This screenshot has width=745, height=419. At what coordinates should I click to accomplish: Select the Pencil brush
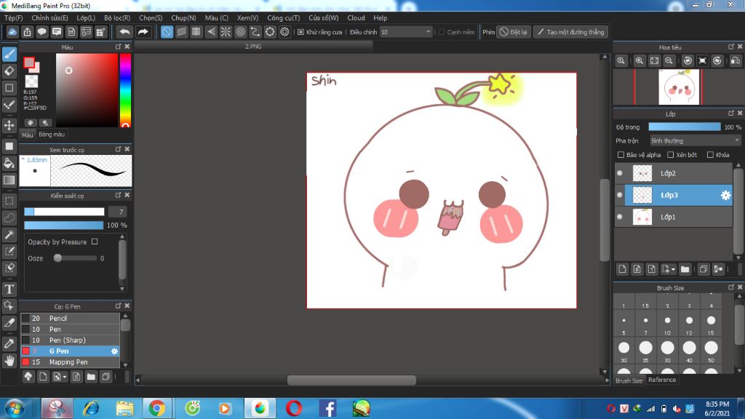click(70, 319)
